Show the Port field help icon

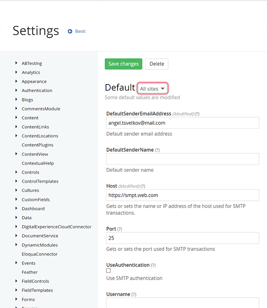(x=120, y=229)
